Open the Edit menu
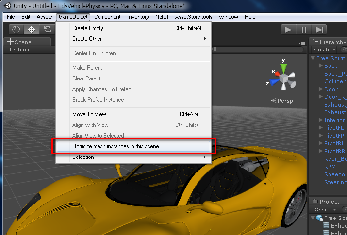Screen dimensions: 347x235 click(26, 17)
